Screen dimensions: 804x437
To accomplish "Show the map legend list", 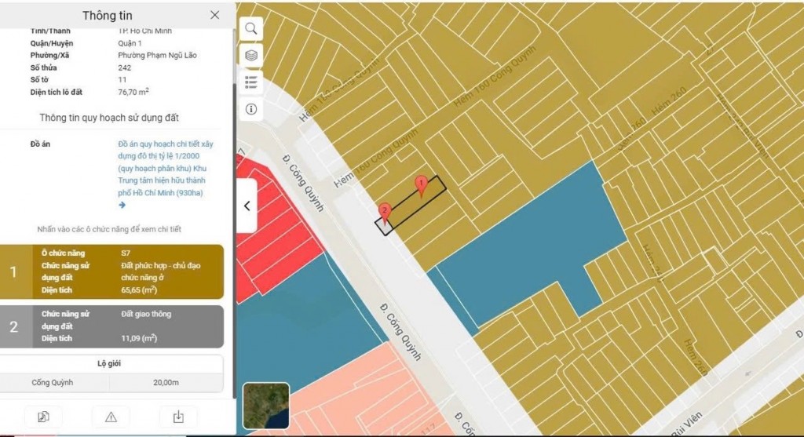I will coord(250,82).
